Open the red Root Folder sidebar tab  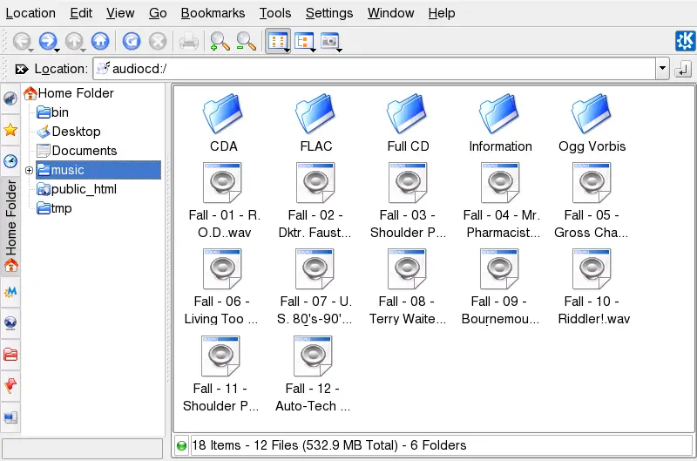click(x=10, y=354)
